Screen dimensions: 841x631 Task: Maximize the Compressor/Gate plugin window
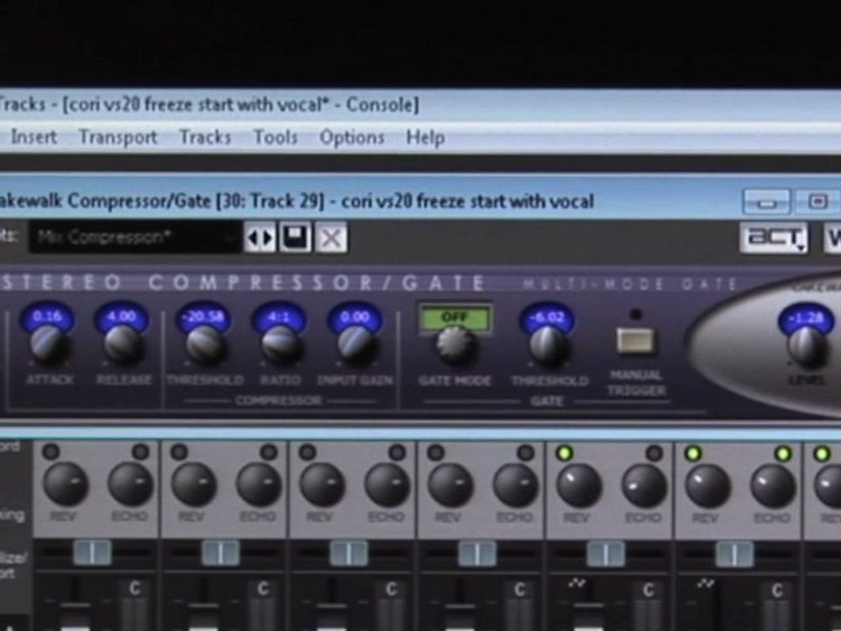(817, 202)
